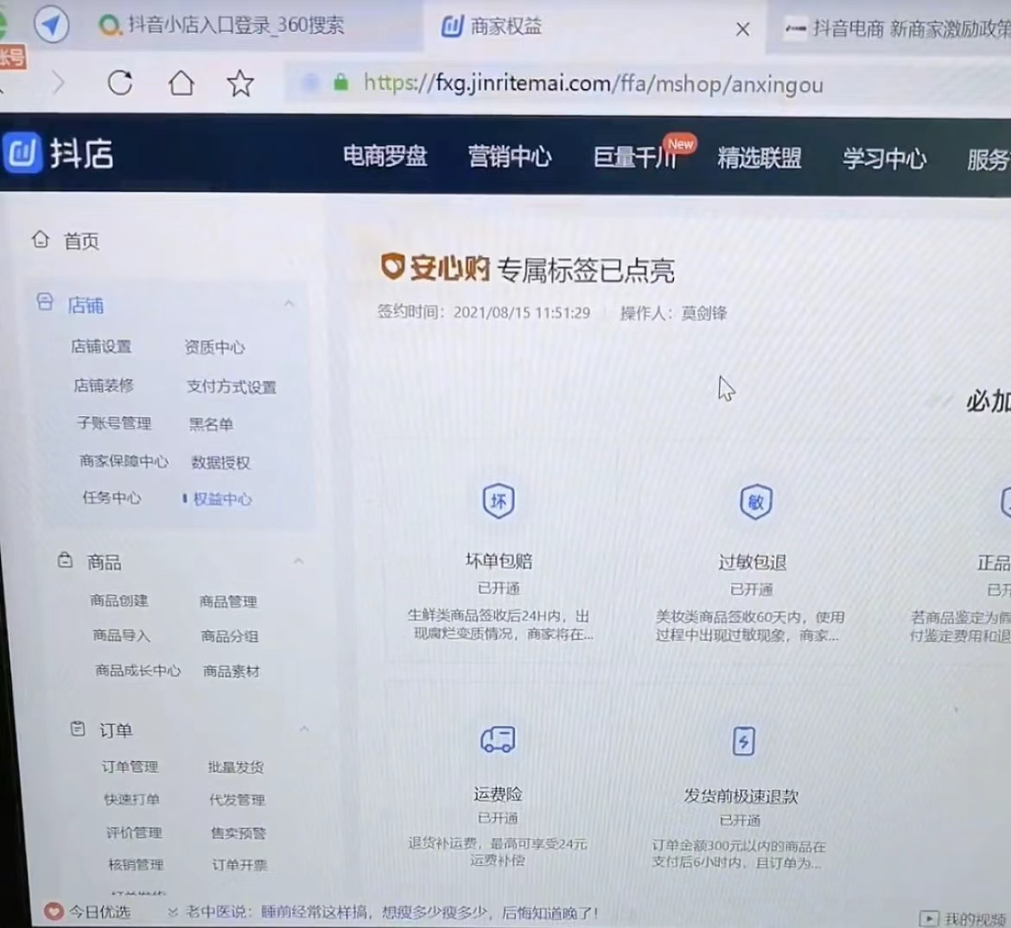Open 代发管理 in sidebar
The width and height of the screenshot is (1011, 928).
click(238, 800)
